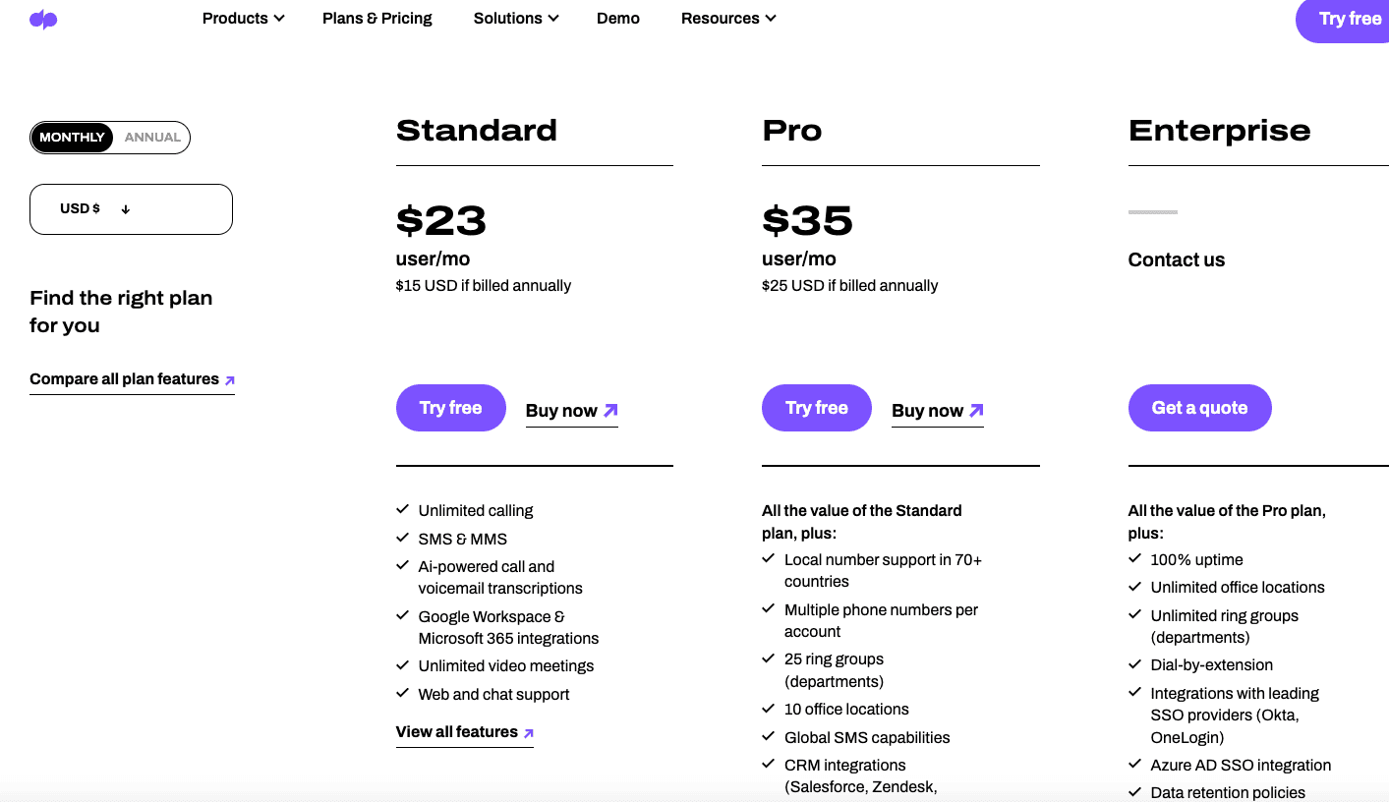Click Get a quote for Enterprise
Viewport: 1389px width, 802px height.
point(1199,408)
